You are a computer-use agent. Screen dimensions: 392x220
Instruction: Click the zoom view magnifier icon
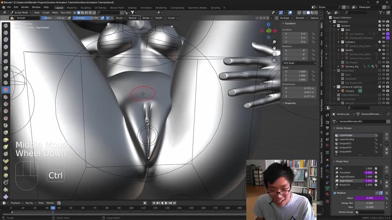274,42
